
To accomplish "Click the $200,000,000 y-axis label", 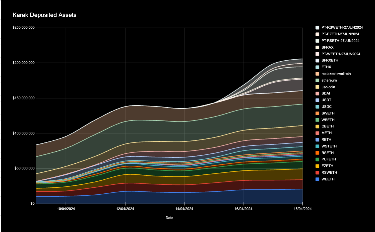I will point(22,63).
